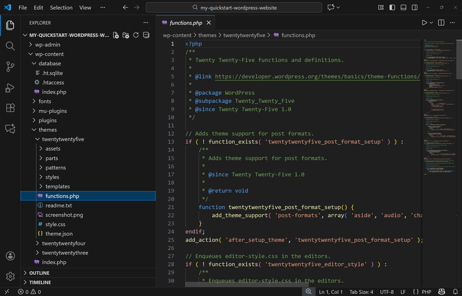Open the theme-functions documentation link
The image size is (462, 296).
tap(317, 76)
